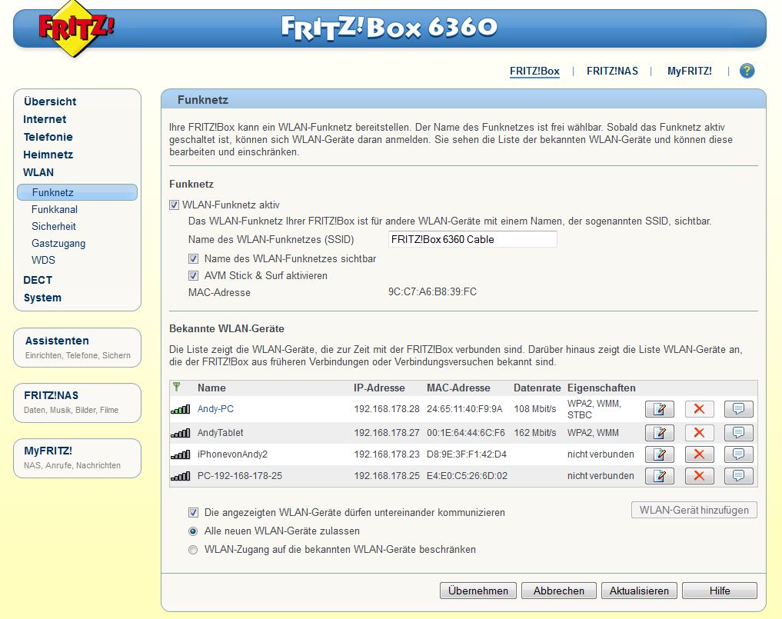This screenshot has height=619, width=782.
Task: Edit the iPhonevonAndy2 device entry
Action: click(659, 454)
